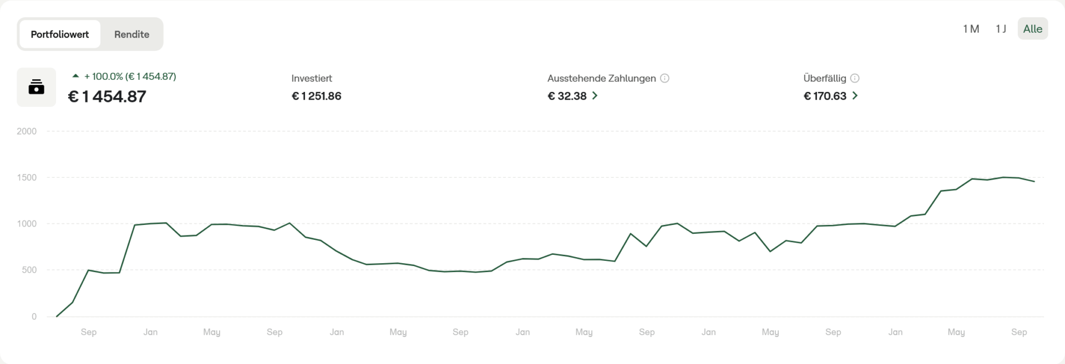Select the Alle time range
1065x364 pixels.
pyautogui.click(x=1032, y=29)
